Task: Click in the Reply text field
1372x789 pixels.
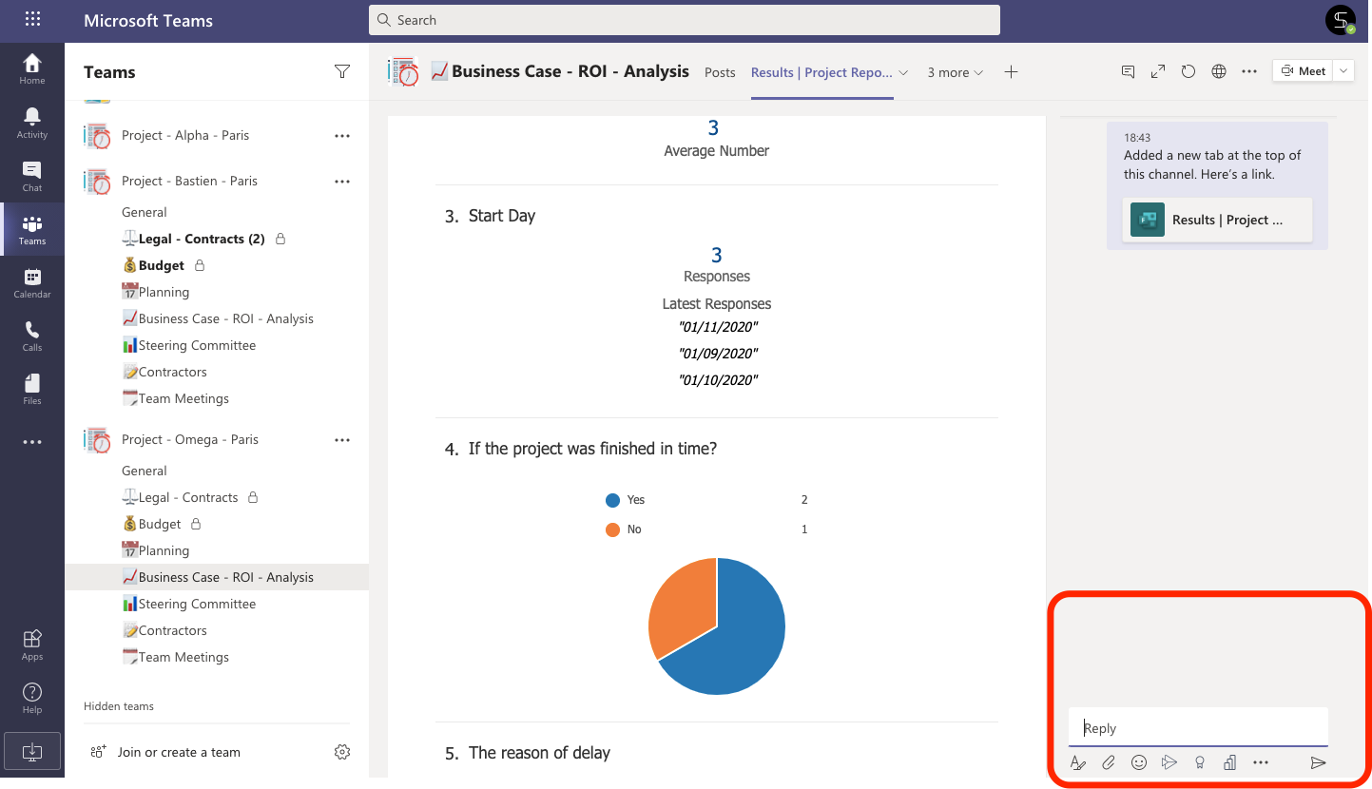Action: (1198, 727)
